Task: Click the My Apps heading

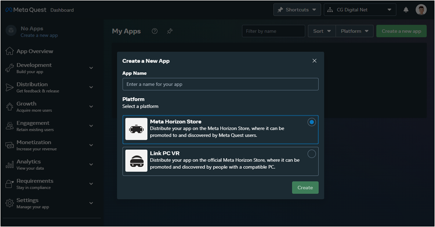Action: pos(126,31)
